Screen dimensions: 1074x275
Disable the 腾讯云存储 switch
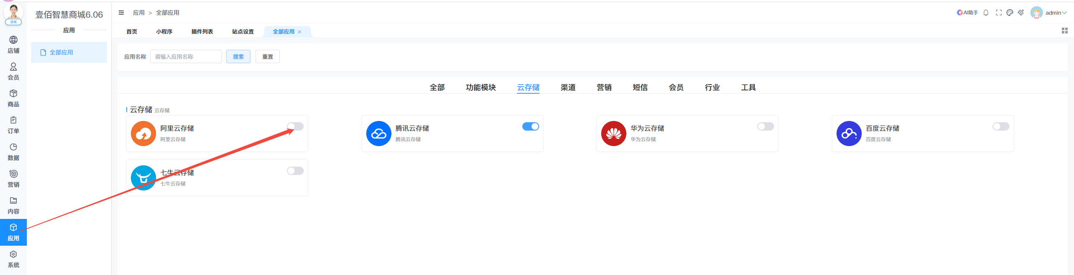coord(530,126)
